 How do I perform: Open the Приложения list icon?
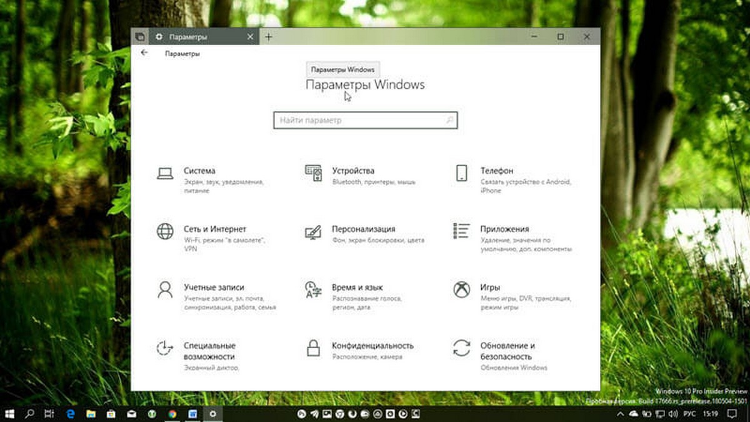point(461,231)
